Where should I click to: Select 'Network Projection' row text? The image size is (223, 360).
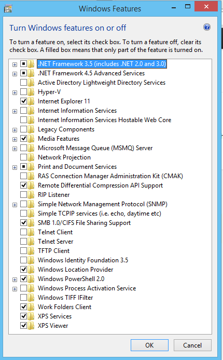64,157
